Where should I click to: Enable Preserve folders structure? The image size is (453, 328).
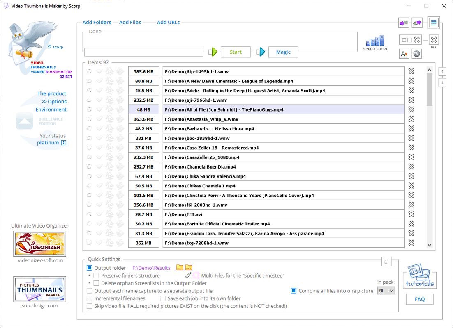tap(97, 276)
